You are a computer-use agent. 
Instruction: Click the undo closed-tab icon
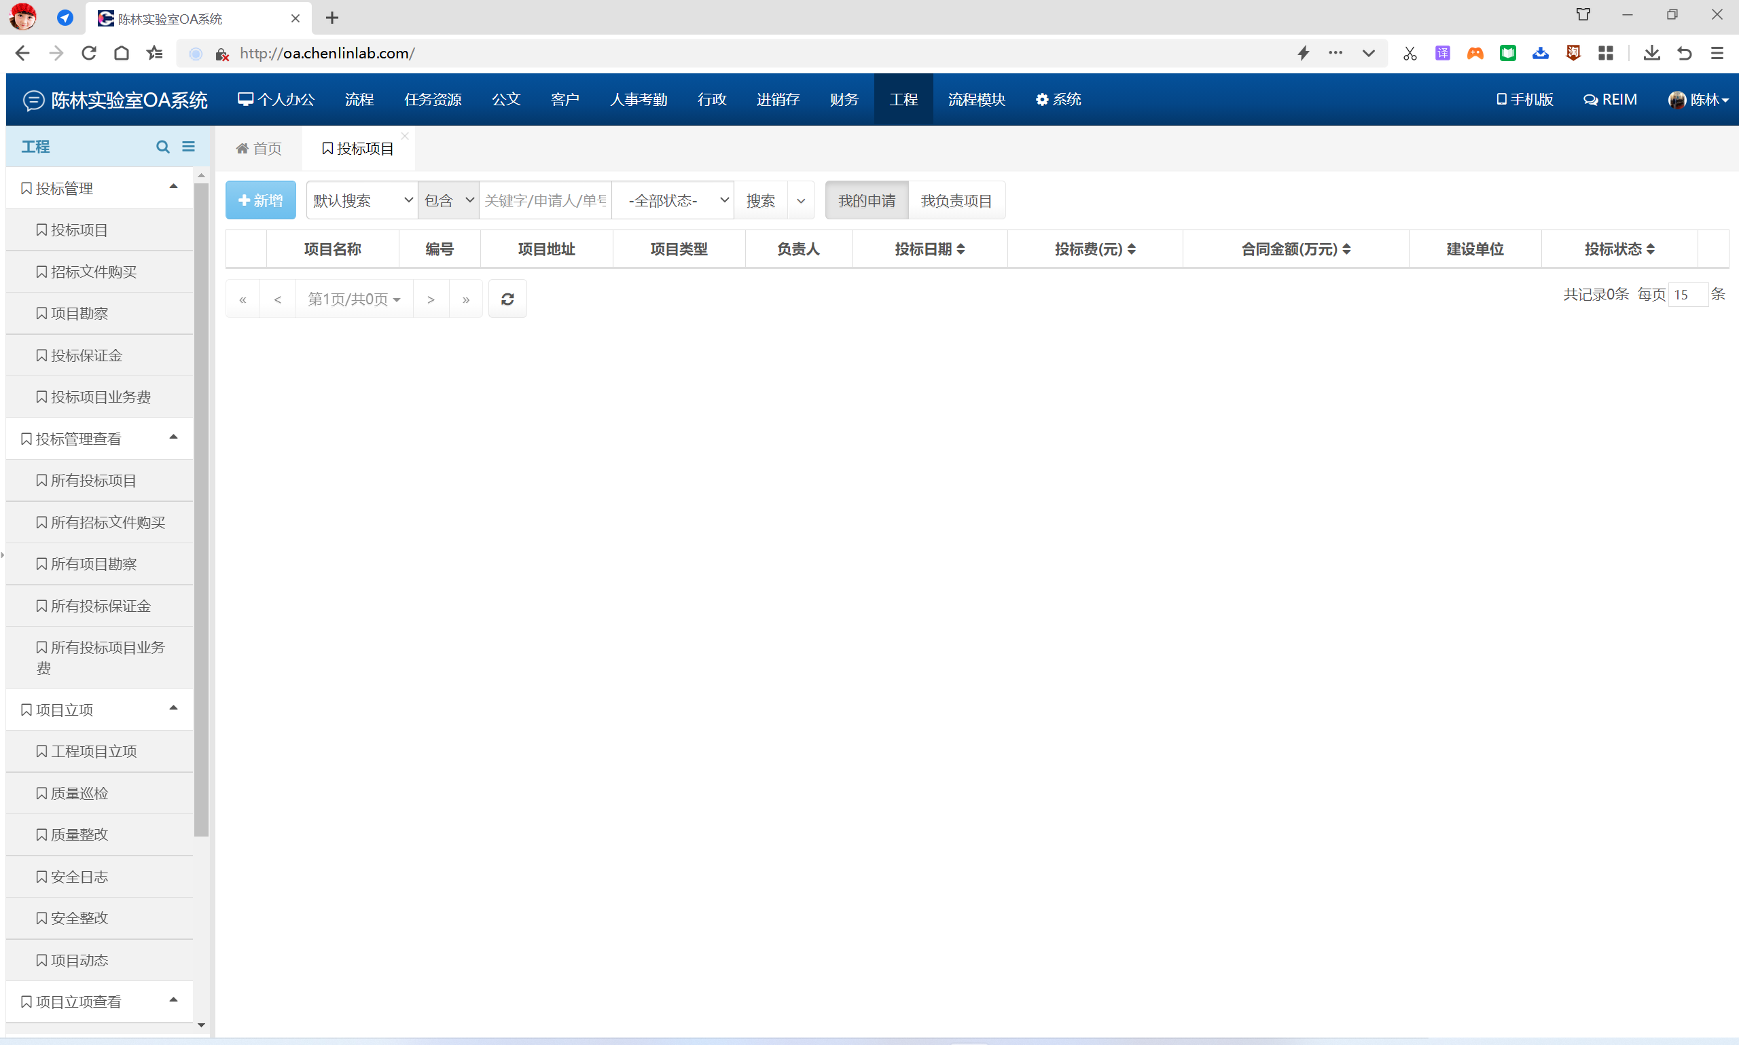[x=1684, y=53]
